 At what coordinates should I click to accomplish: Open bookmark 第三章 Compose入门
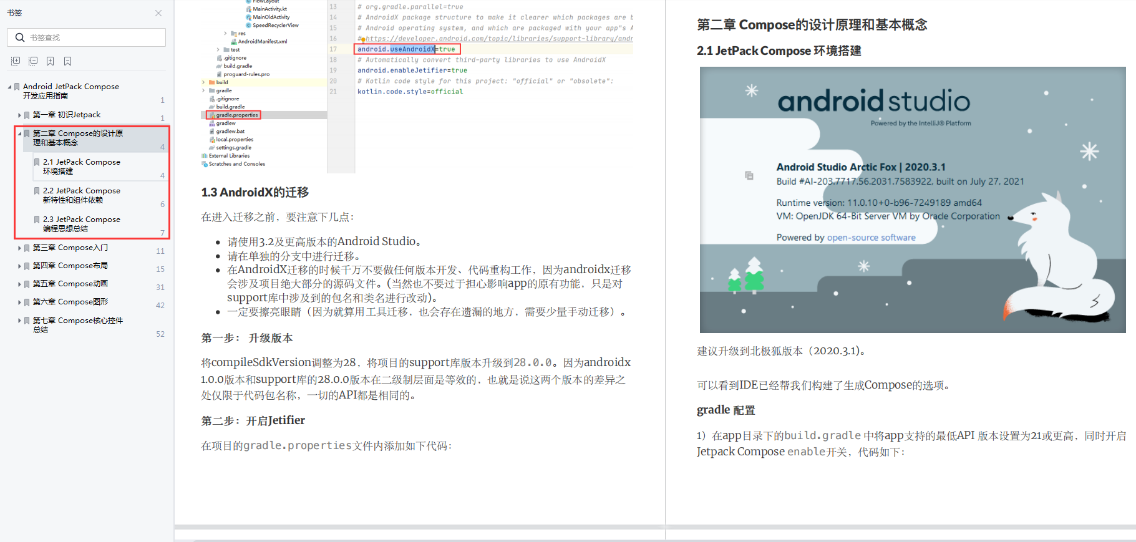[x=70, y=248]
